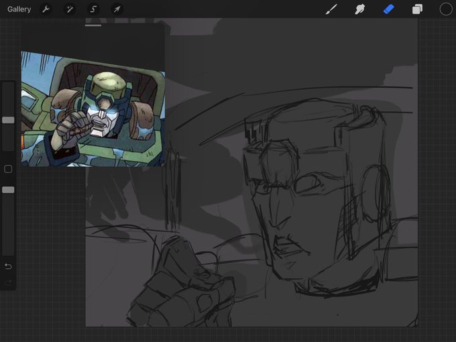Open the Adjustments magic wand menu
This screenshot has width=456, height=342.
coord(70,9)
